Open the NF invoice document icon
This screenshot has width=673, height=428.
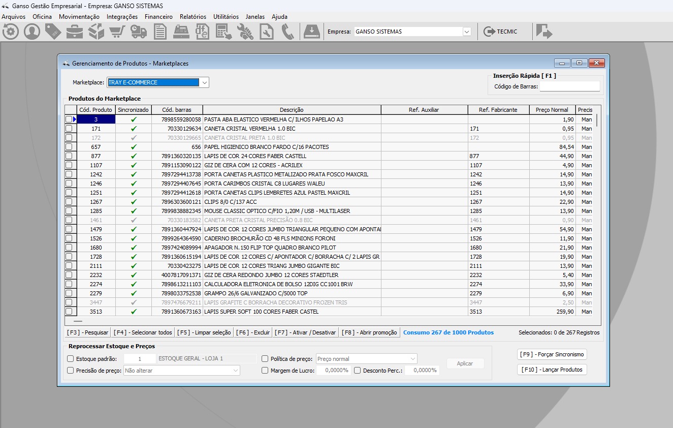click(160, 32)
